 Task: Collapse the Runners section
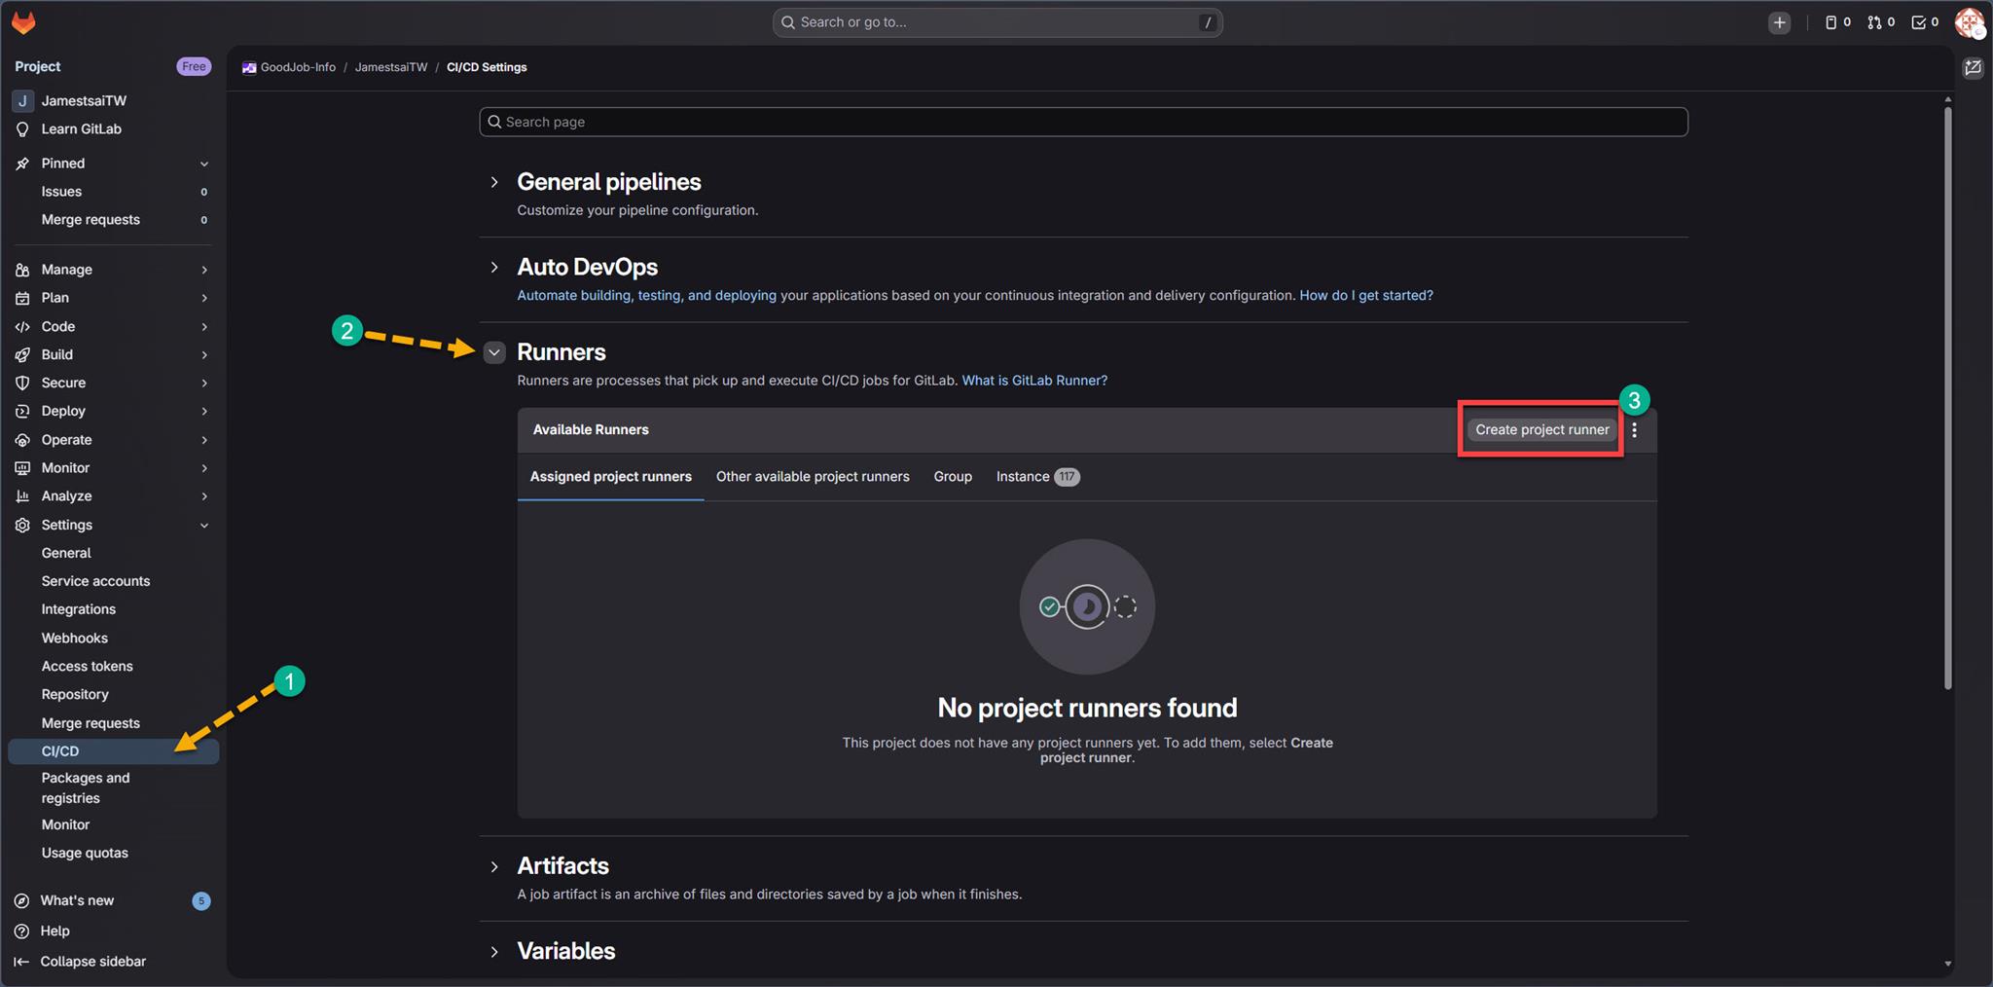coord(494,352)
